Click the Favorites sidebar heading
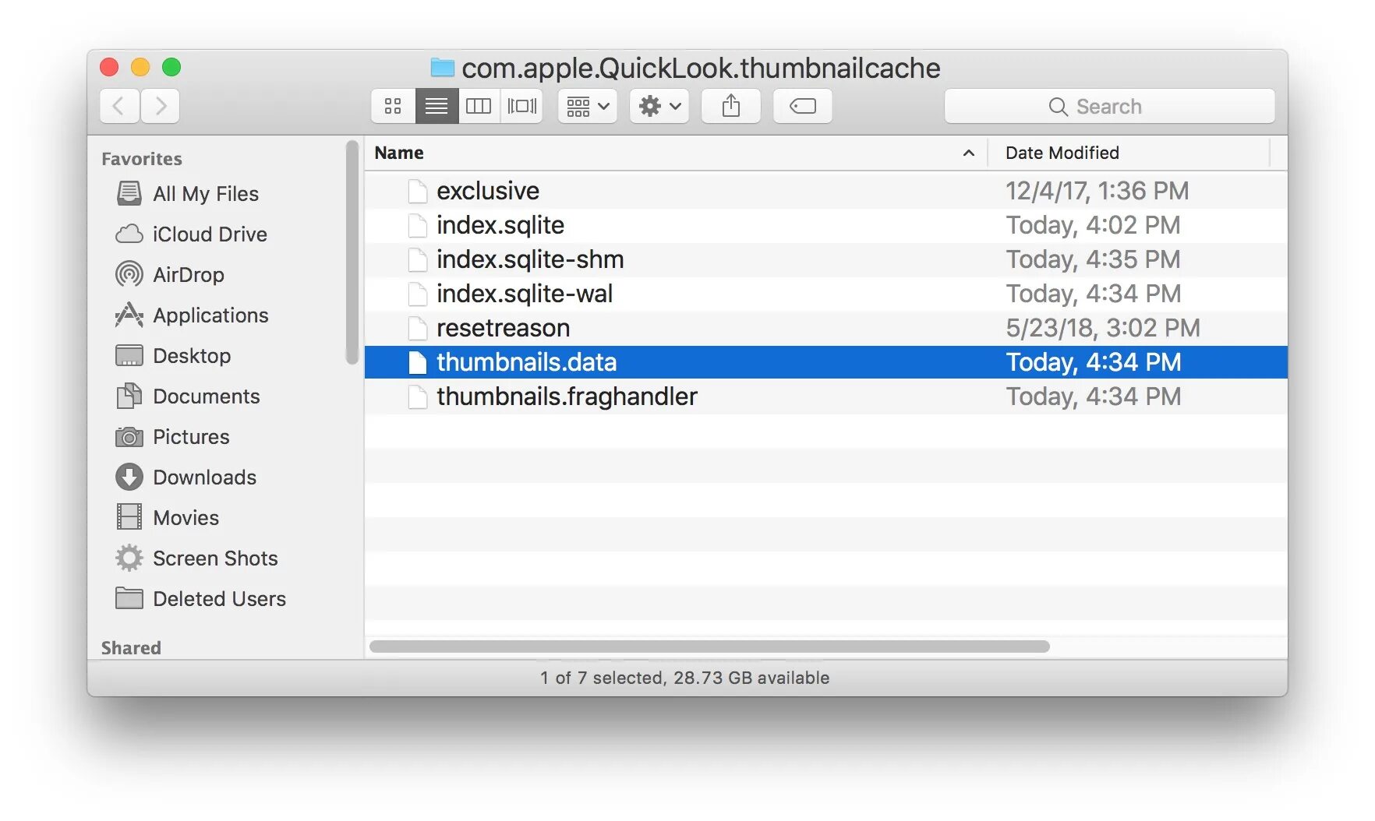 coord(142,159)
